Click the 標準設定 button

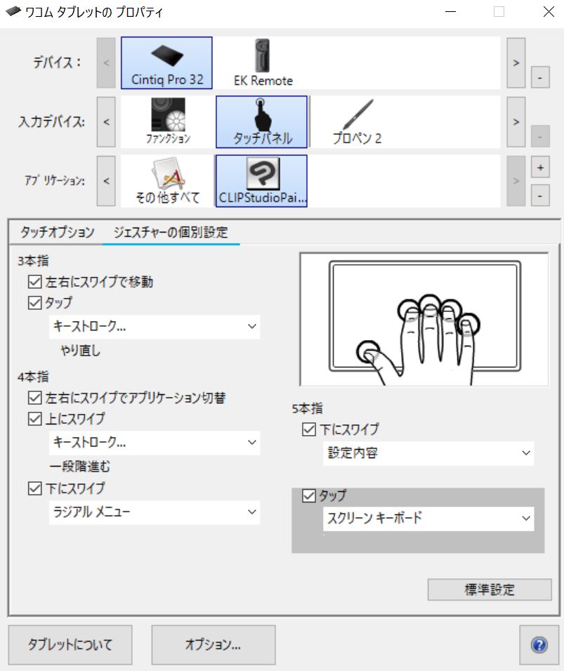pyautogui.click(x=490, y=589)
